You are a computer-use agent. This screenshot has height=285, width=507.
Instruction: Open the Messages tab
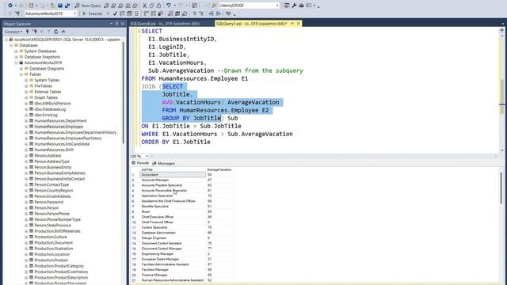tap(164, 163)
